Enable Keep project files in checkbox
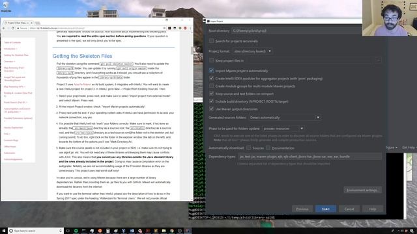Viewport: 417px width, 234px height. click(x=211, y=60)
